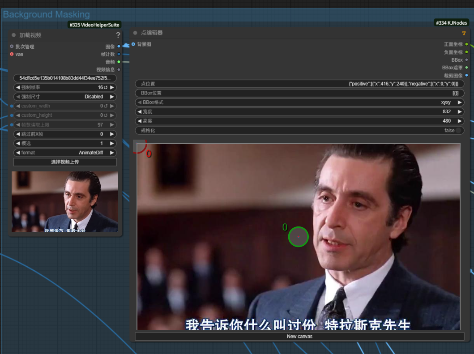Viewport: 474px width, 354px height.
Task: Click the 背景图 input socket
Action: [133, 44]
